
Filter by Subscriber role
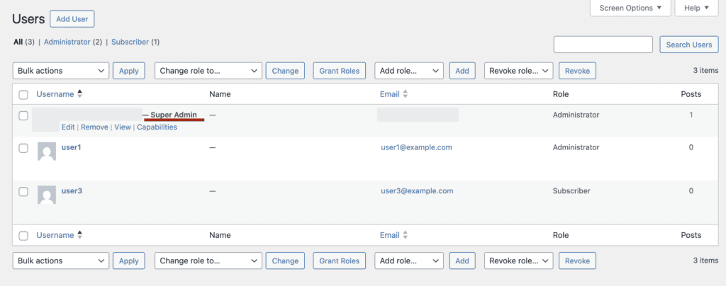coord(130,42)
